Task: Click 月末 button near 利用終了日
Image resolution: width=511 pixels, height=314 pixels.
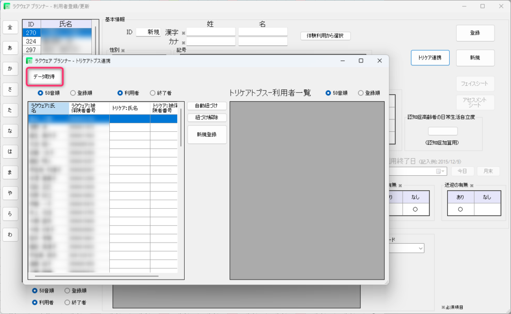Action: tap(488, 171)
